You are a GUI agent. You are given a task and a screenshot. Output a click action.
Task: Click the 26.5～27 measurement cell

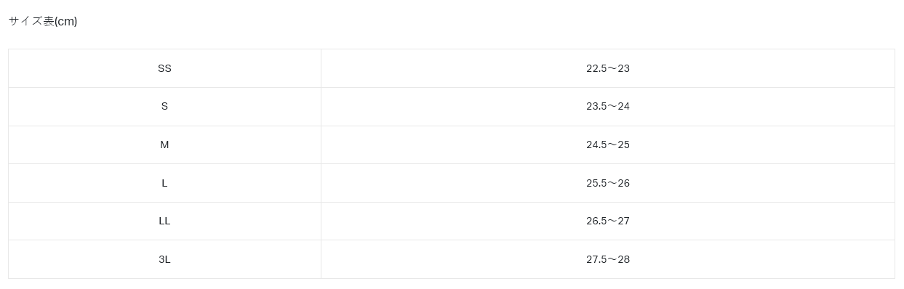pyautogui.click(x=608, y=221)
